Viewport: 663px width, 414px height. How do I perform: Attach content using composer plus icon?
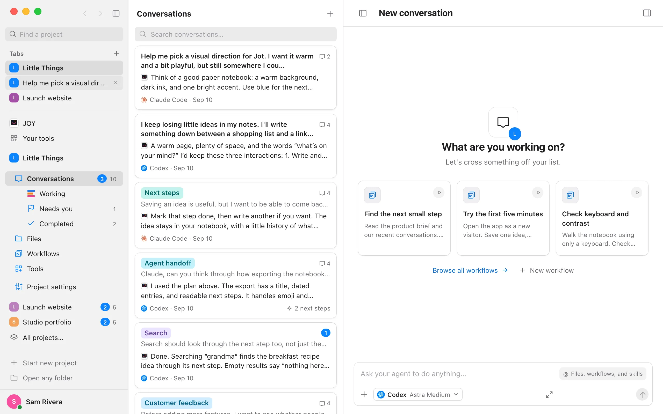pyautogui.click(x=364, y=395)
